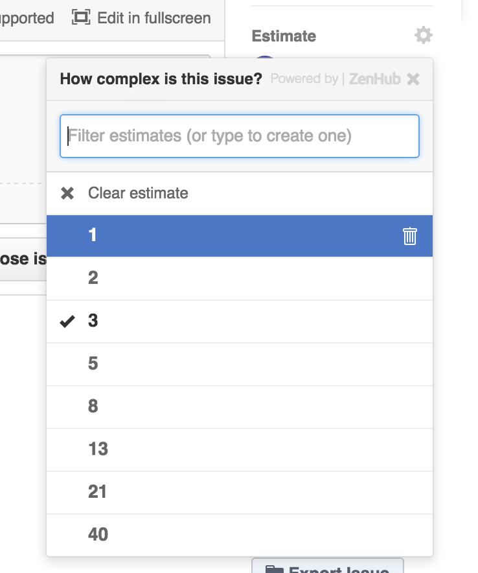The height and width of the screenshot is (573, 478).
Task: Select the checked estimate 3
Action: [x=93, y=321]
